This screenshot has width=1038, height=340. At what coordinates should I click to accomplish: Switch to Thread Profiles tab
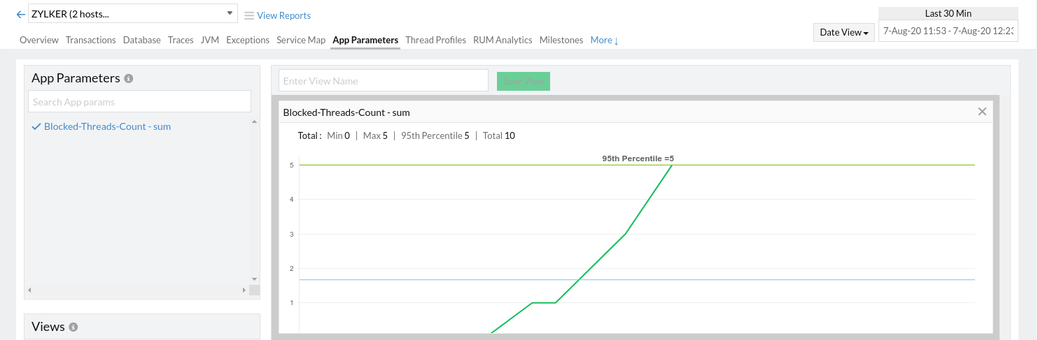coord(435,40)
